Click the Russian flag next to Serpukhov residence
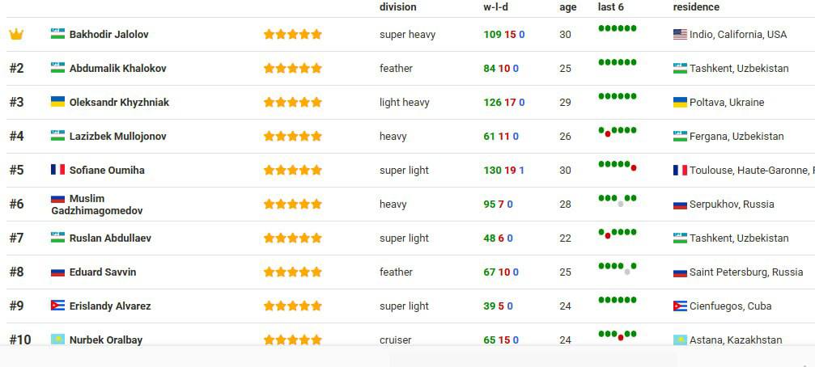 point(680,204)
